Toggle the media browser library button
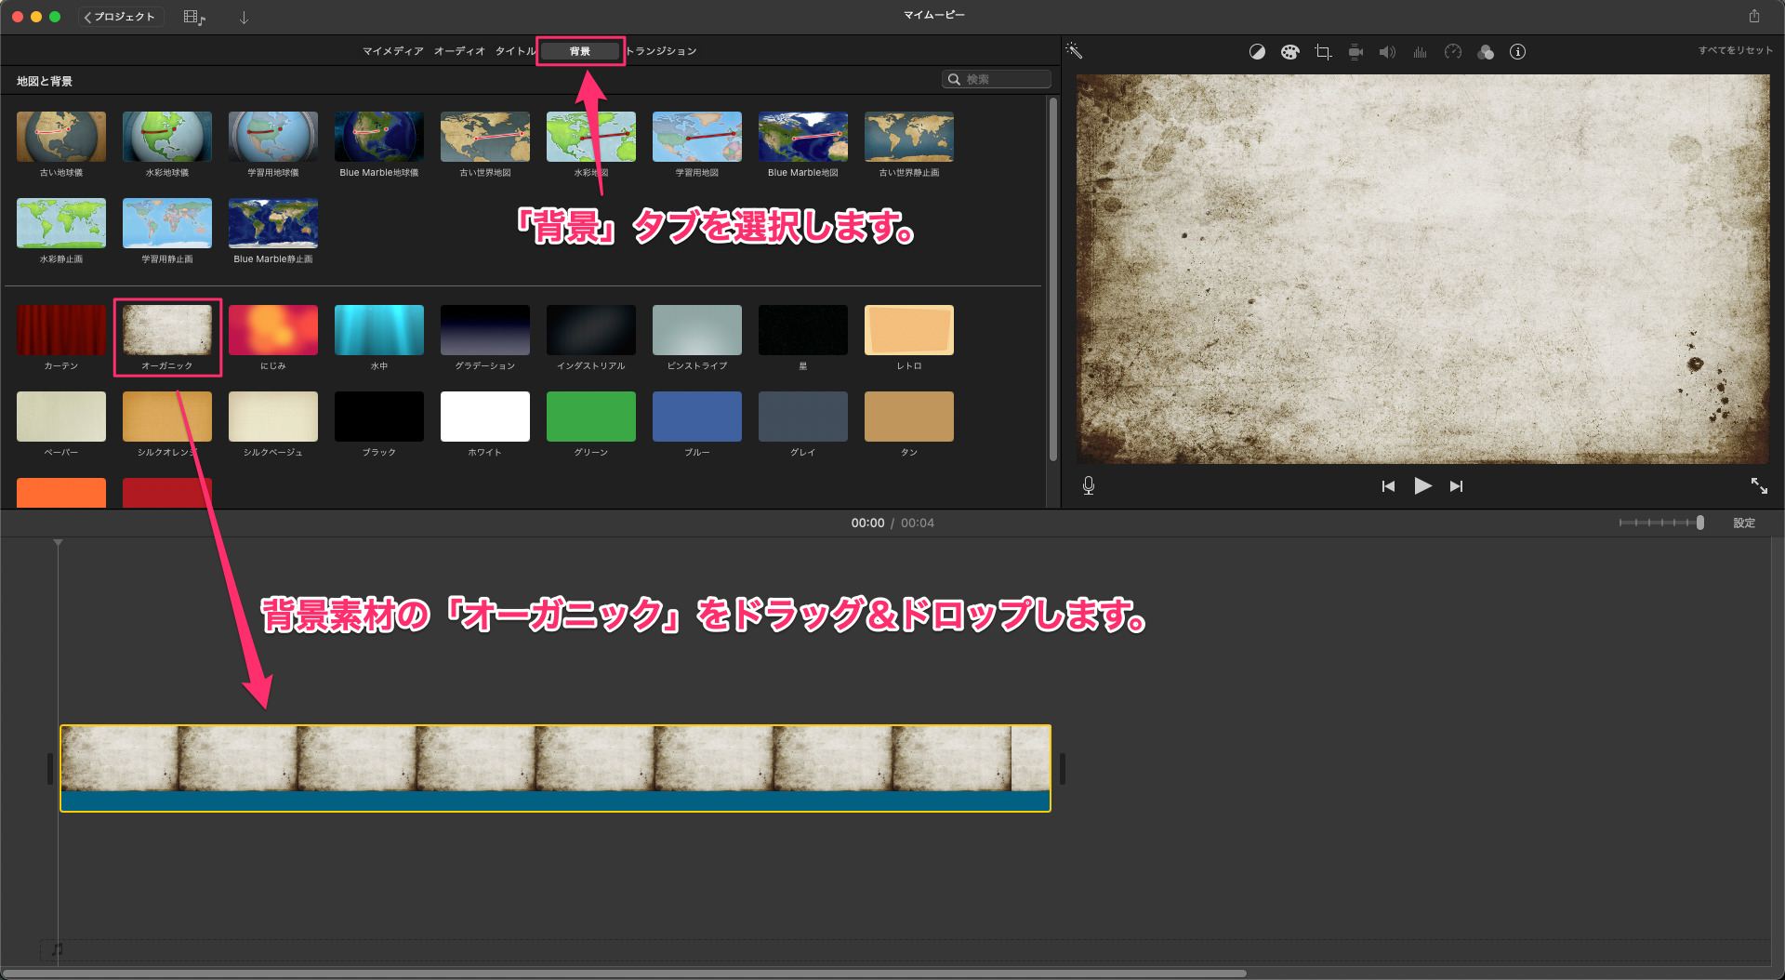Viewport: 1785px width, 980px height. pos(193,17)
